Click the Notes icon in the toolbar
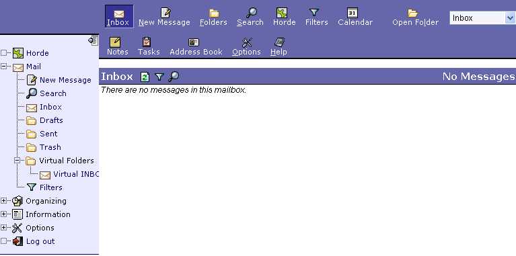Image resolution: width=516 pixels, height=256 pixels. click(x=115, y=42)
